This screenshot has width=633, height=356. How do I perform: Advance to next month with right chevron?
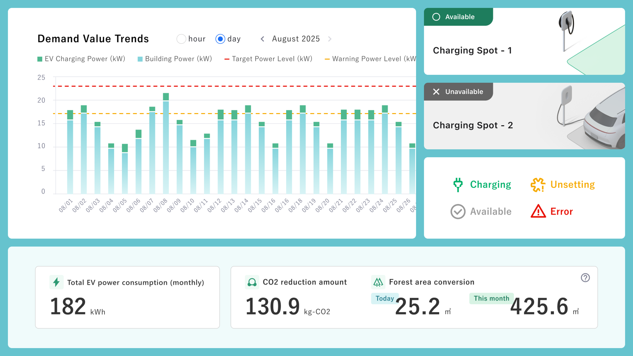point(330,39)
